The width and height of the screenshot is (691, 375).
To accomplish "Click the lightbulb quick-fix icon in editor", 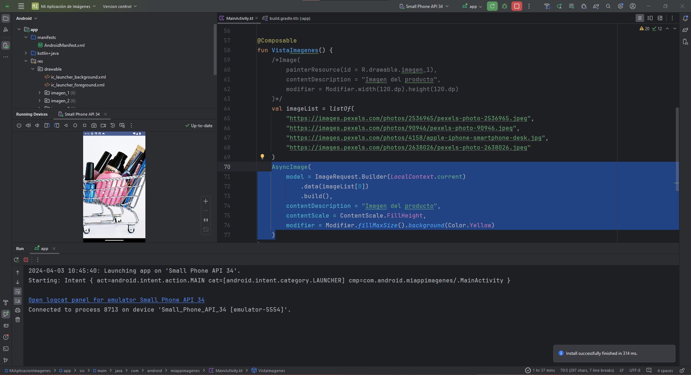I will 262,157.
